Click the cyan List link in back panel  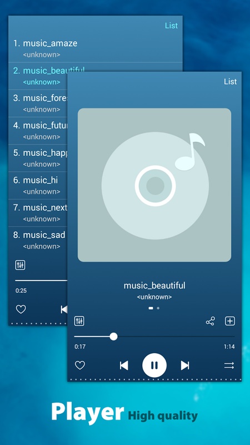click(x=171, y=26)
